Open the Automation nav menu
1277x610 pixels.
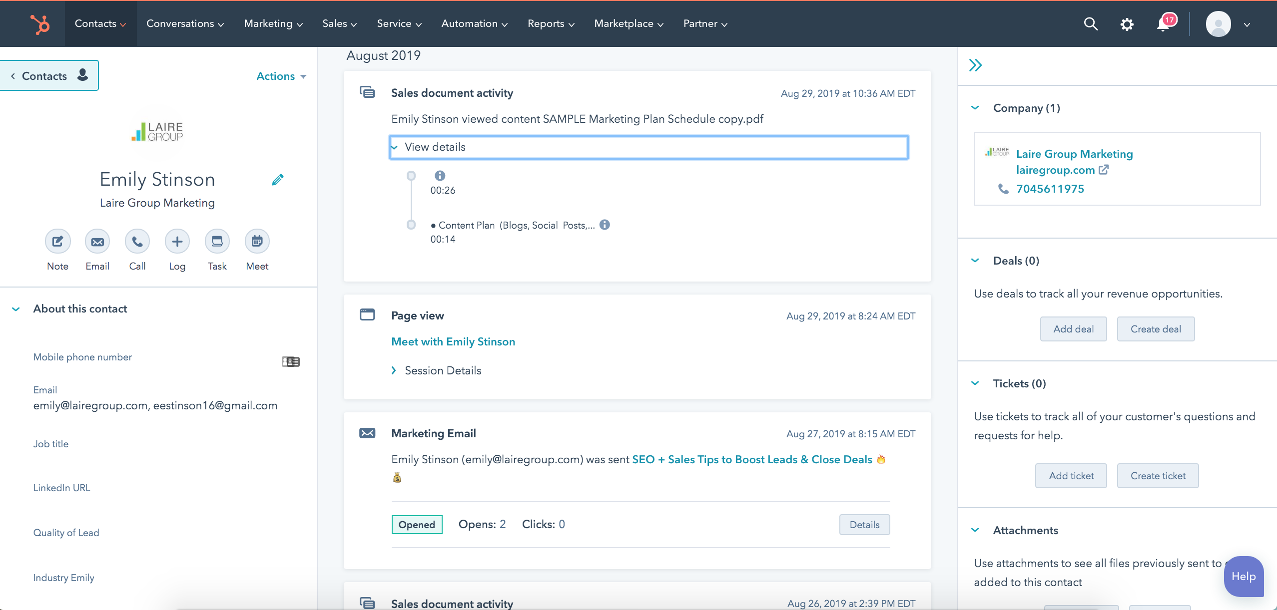click(x=474, y=23)
